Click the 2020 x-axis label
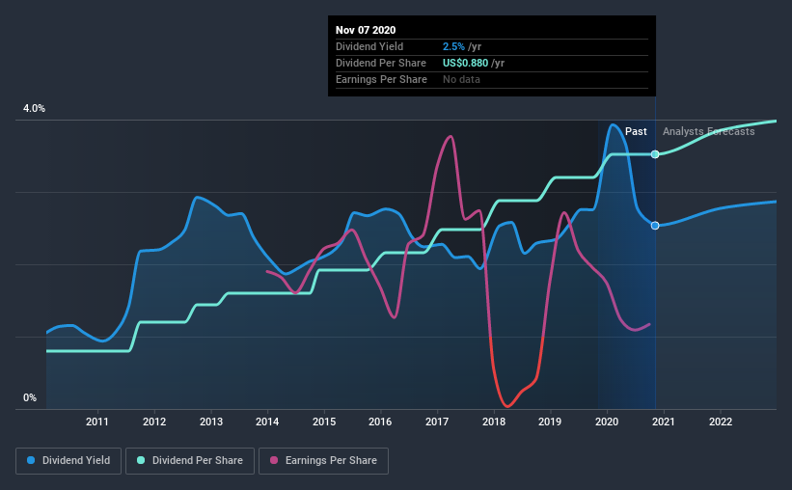 click(607, 422)
